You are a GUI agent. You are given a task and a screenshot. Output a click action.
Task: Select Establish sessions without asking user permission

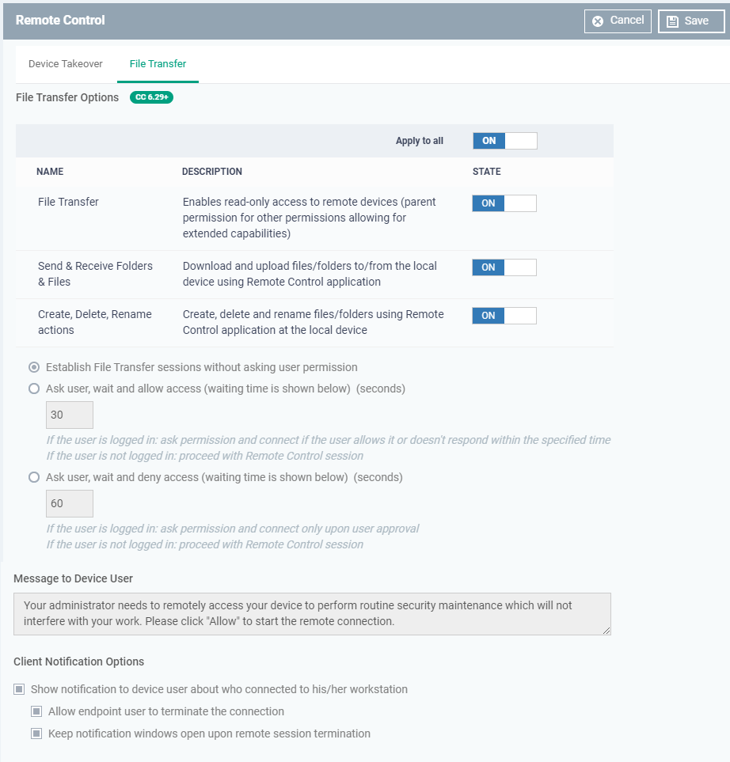click(34, 367)
